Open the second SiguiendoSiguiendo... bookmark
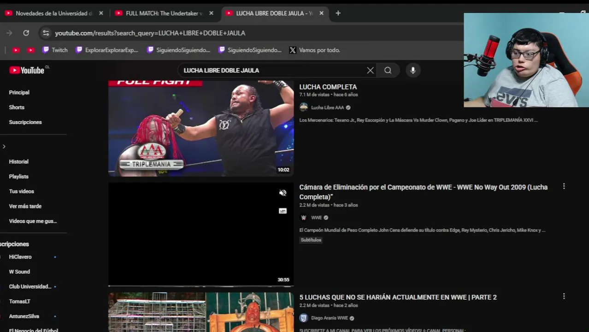Viewport: 589px width, 332px height. point(250,50)
